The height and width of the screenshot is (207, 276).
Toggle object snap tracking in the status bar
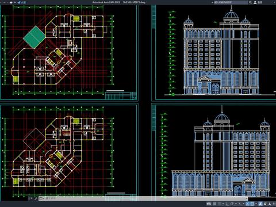247,204
